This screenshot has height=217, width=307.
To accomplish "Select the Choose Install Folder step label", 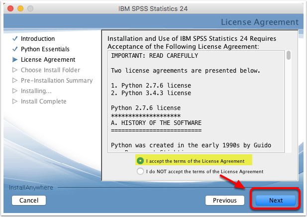I will click(51, 70).
